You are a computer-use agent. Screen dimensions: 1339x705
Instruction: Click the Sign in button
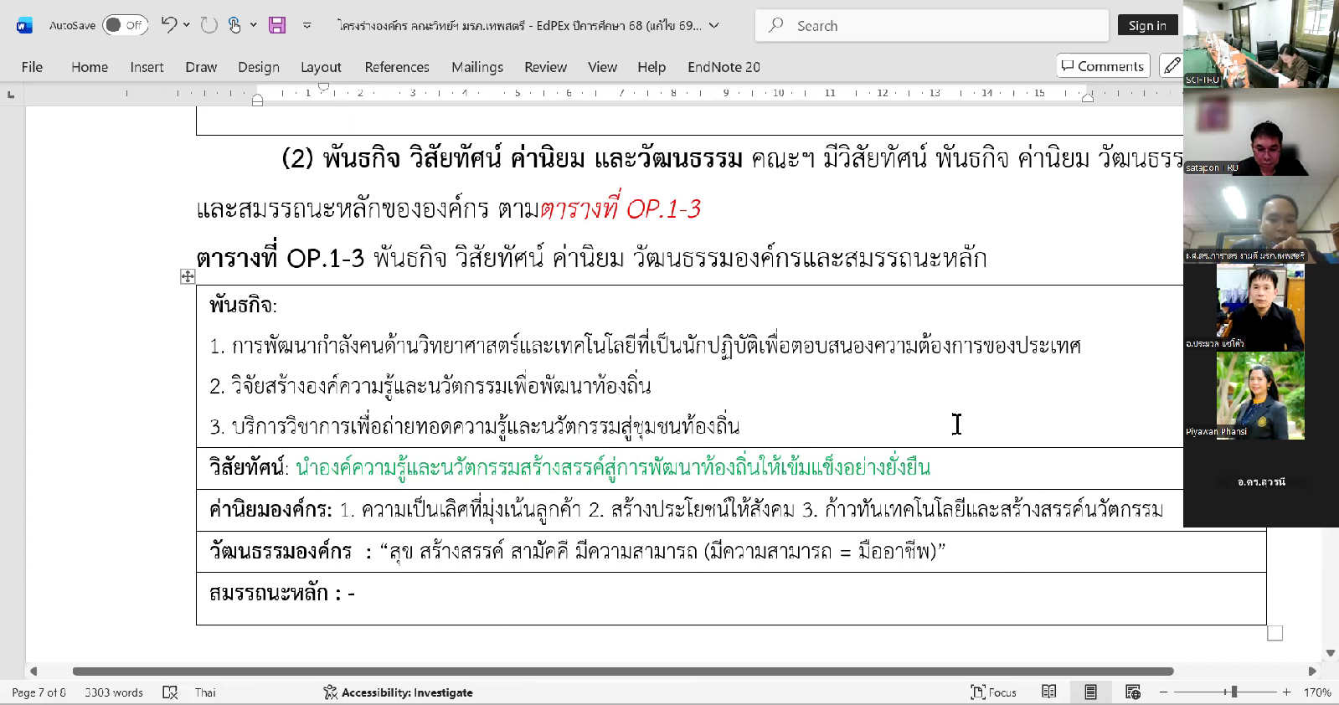(x=1146, y=26)
